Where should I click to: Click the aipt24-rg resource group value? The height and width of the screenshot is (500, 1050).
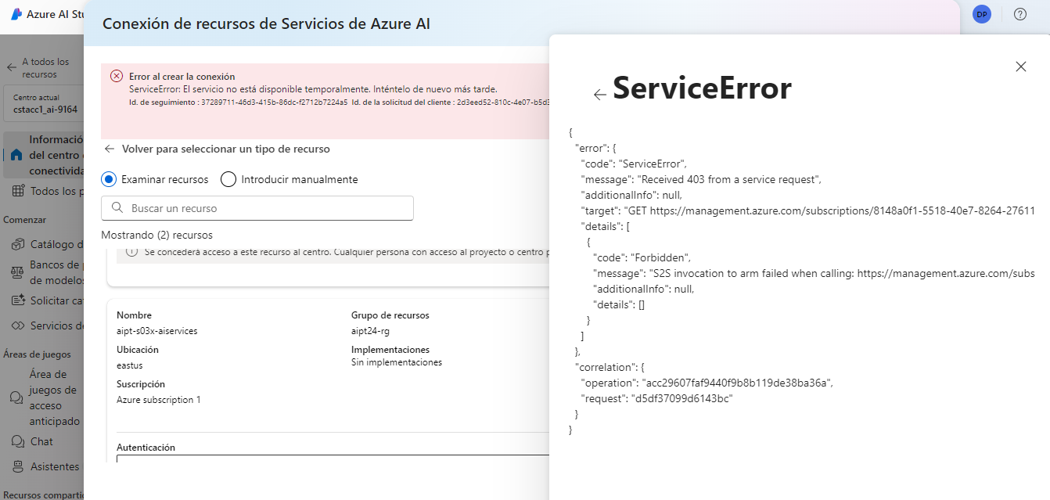coord(371,331)
